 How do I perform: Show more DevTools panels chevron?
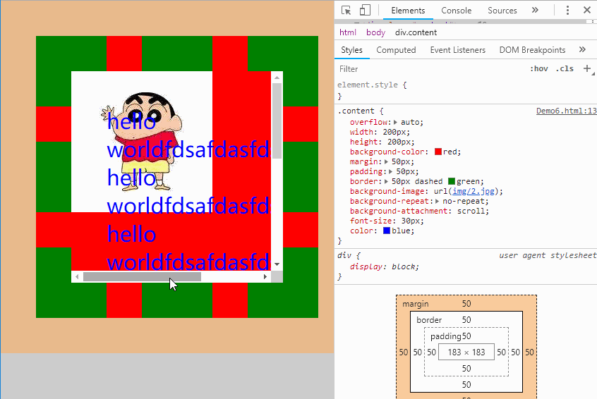click(x=535, y=11)
